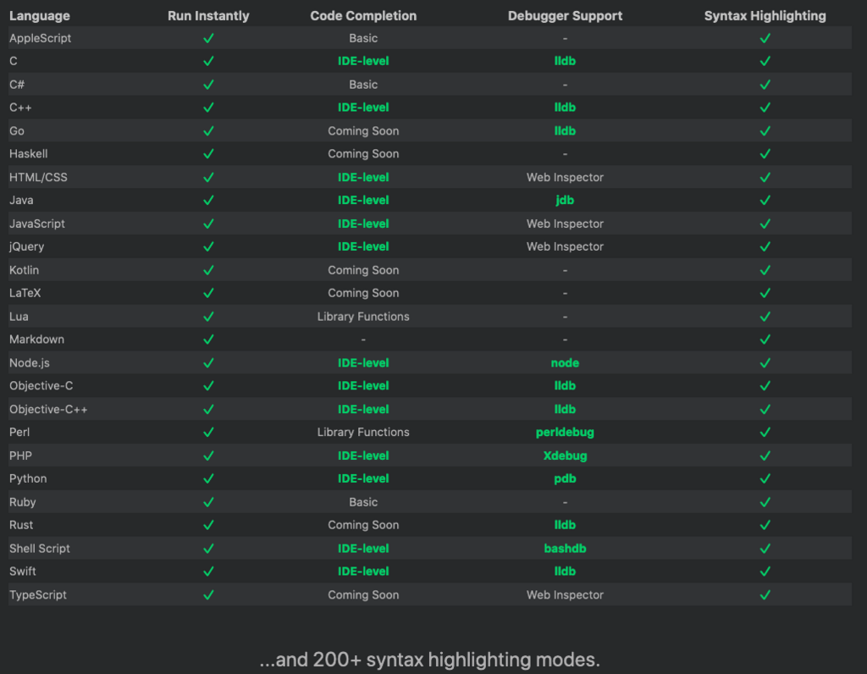
Task: Click the Run Instantly checkmark for C#
Action: pyautogui.click(x=208, y=85)
